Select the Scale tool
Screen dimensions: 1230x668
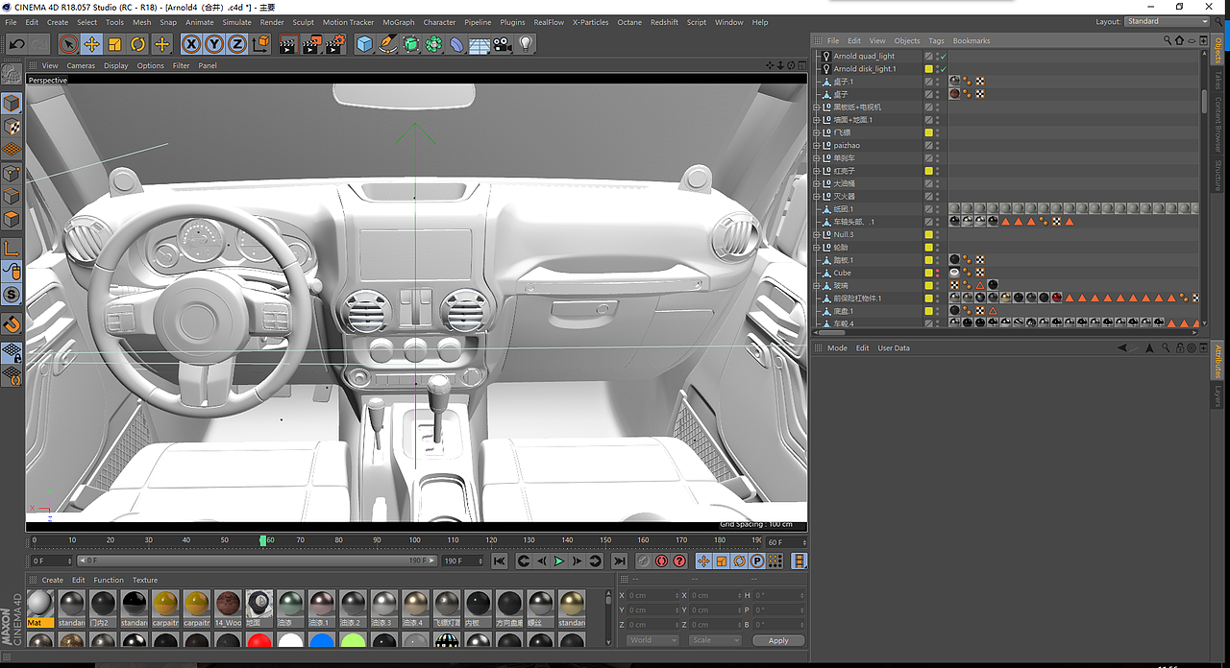[114, 44]
